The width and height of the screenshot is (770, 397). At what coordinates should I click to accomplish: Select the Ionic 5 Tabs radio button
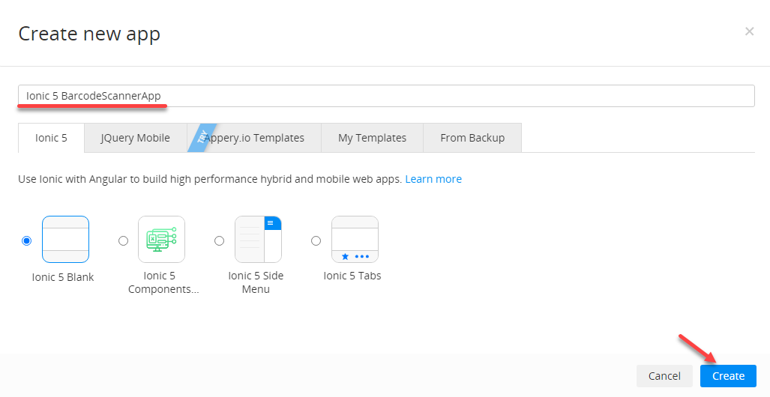pyautogui.click(x=316, y=241)
